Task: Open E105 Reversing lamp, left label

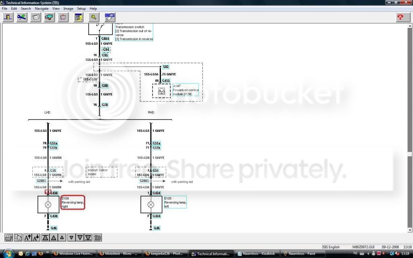Action: [175, 202]
